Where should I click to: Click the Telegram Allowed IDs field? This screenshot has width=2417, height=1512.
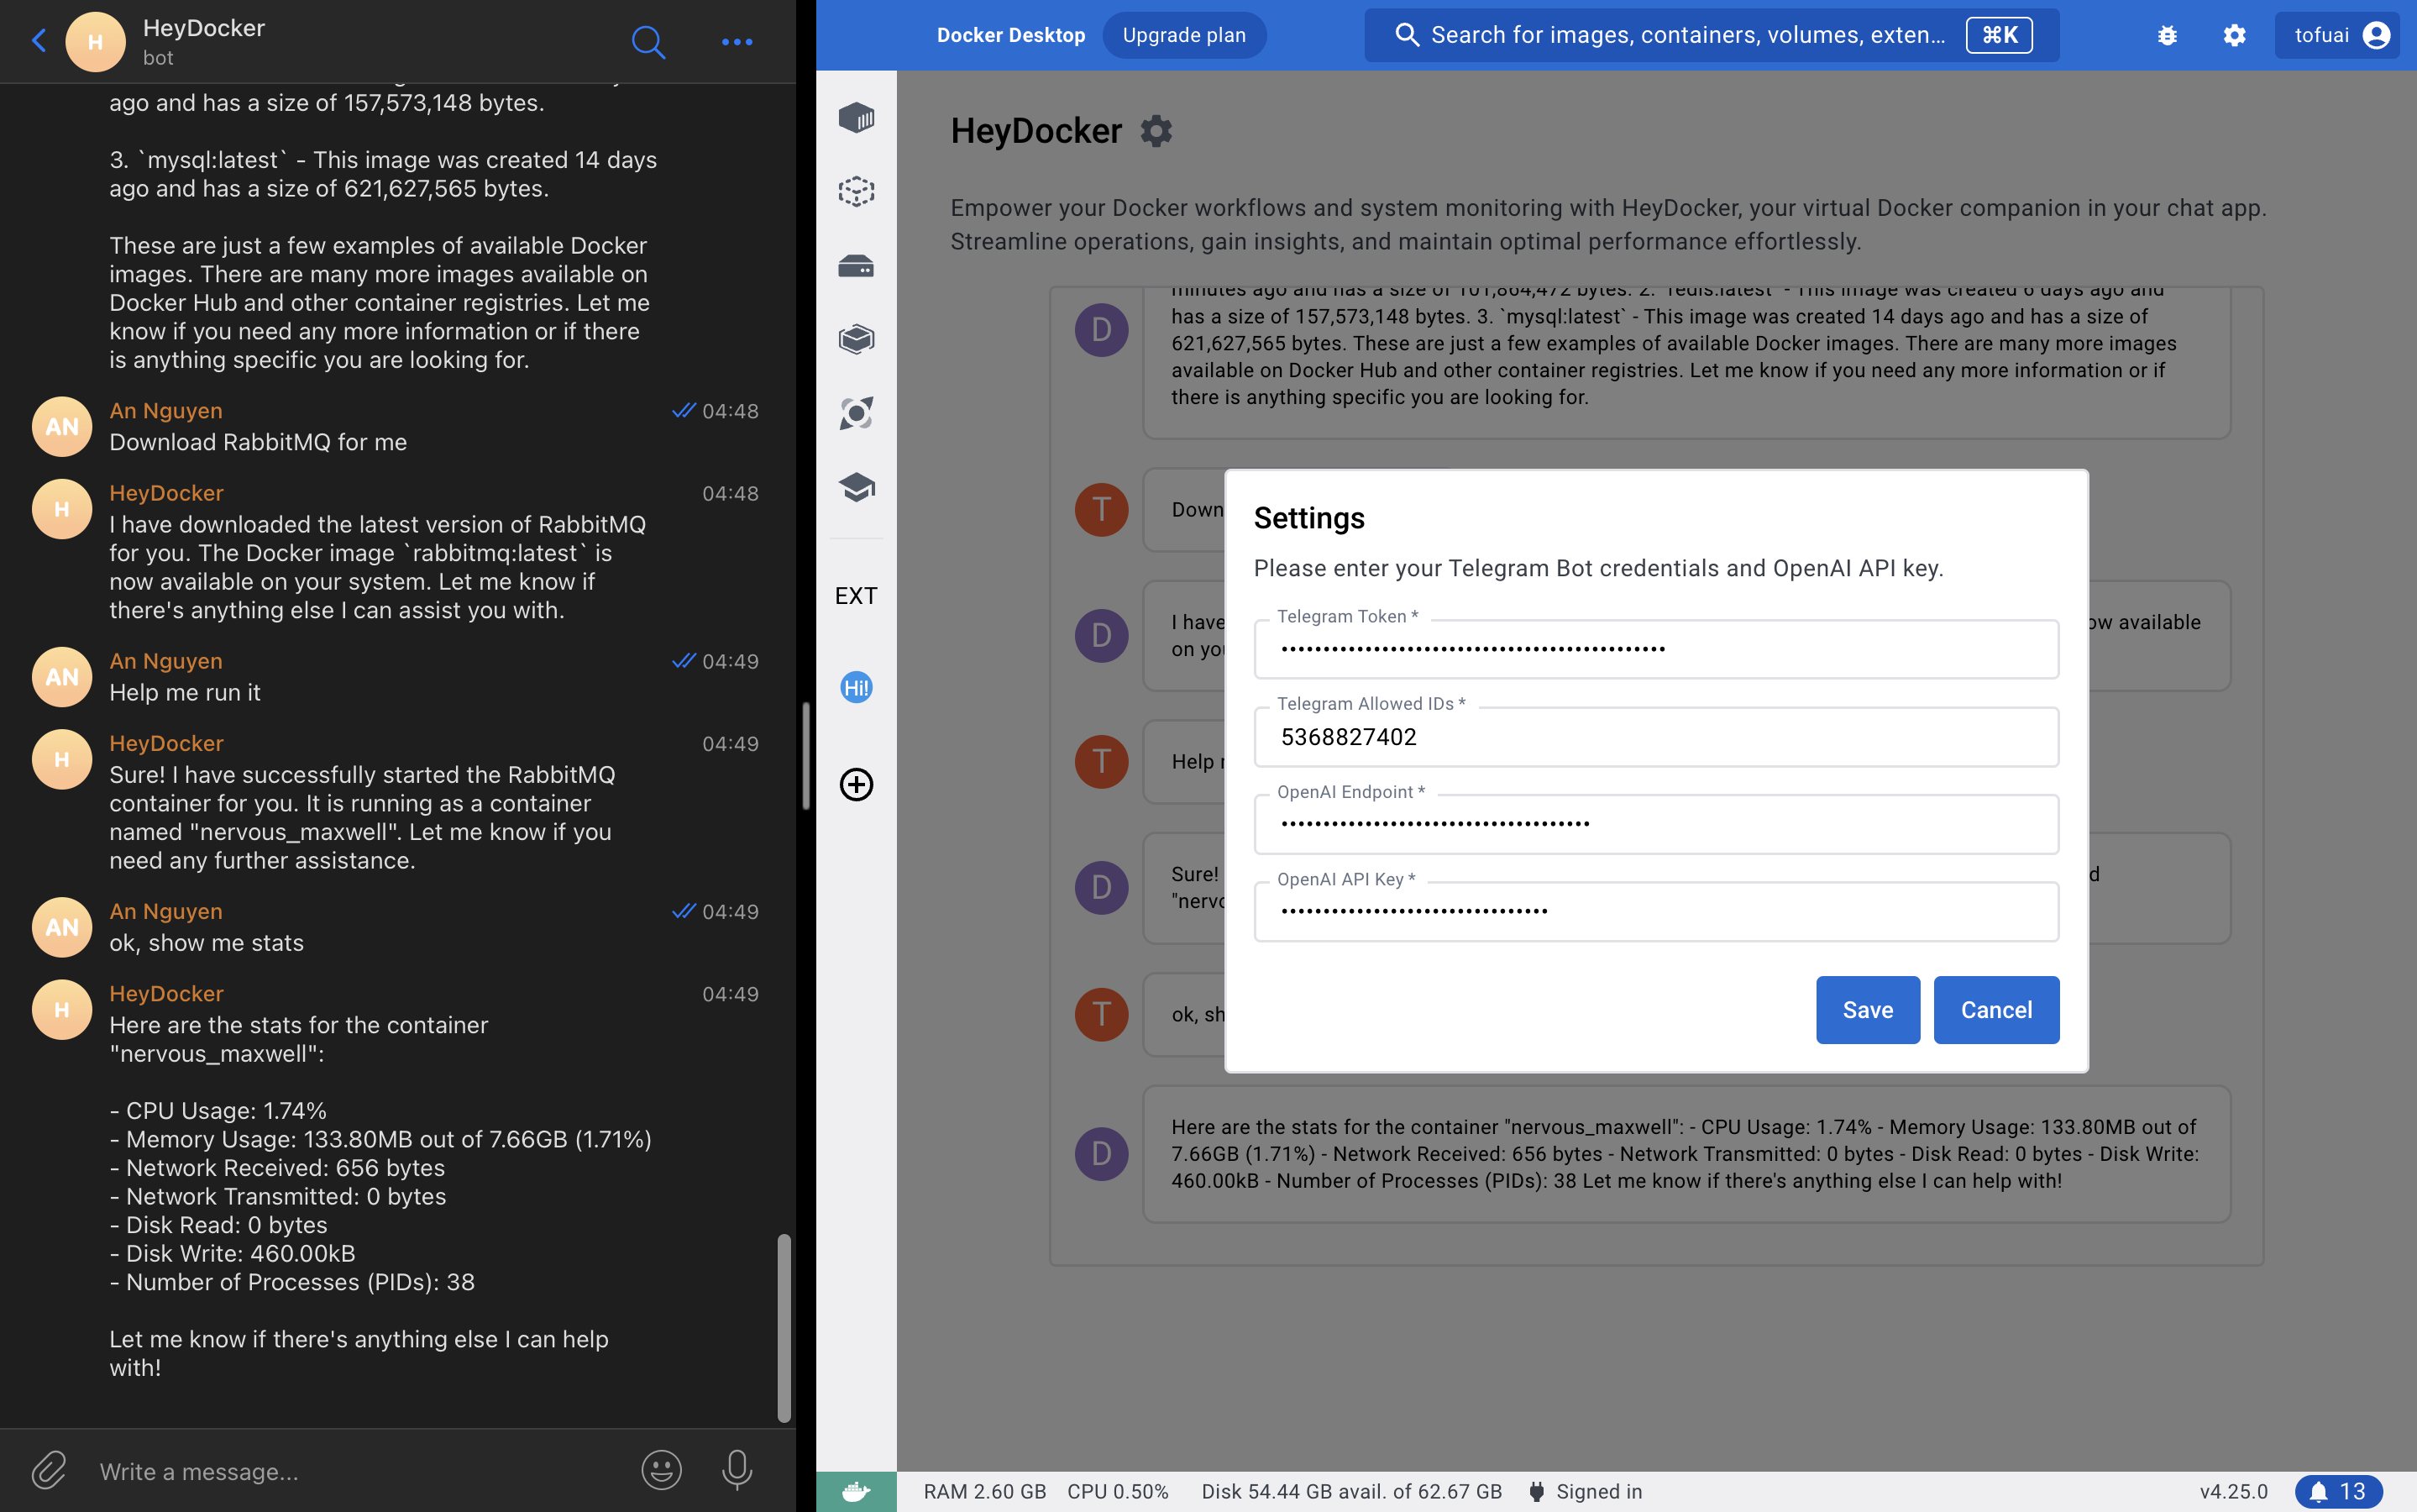[1655, 737]
